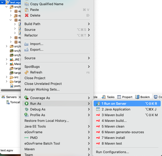Select Restore from Local History...
162x156 pixels.
click(57, 121)
